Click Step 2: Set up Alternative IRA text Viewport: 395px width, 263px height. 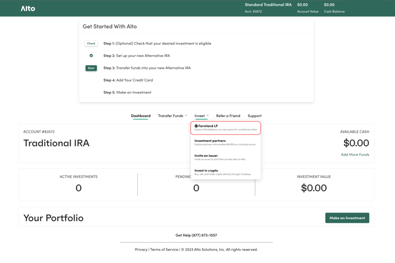(137, 56)
